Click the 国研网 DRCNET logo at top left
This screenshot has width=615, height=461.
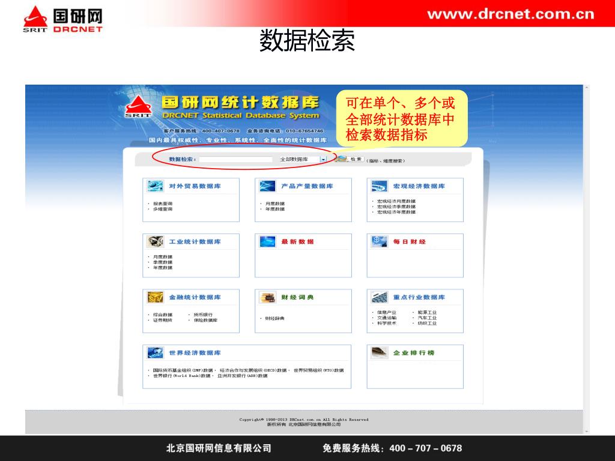pos(62,19)
